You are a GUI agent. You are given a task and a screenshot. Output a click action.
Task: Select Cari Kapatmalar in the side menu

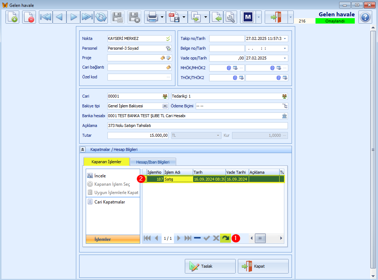pyautogui.click(x=110, y=202)
